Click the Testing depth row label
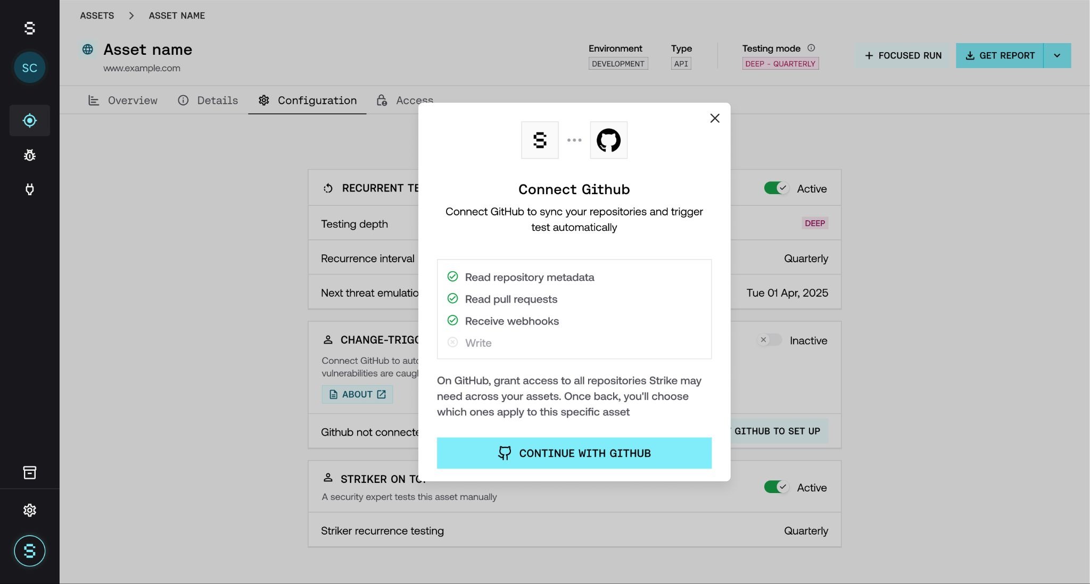Screen dimensions: 1090x584 (x=354, y=224)
